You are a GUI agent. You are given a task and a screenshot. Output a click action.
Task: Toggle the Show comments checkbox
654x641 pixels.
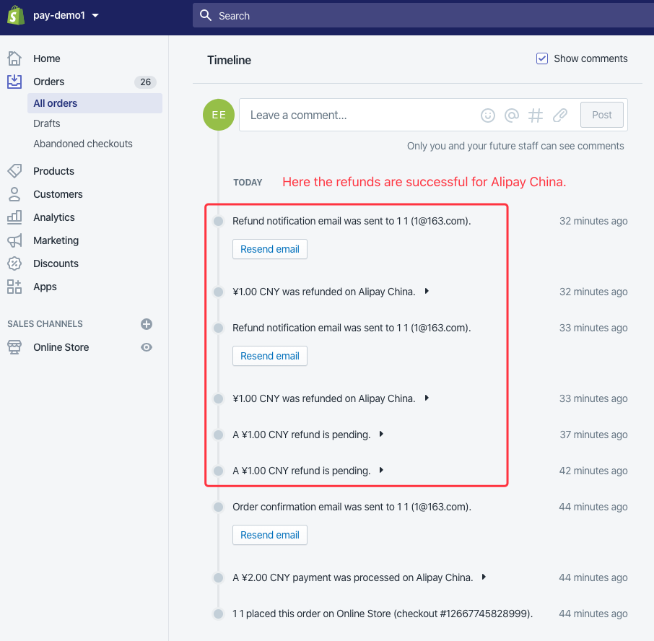click(542, 58)
